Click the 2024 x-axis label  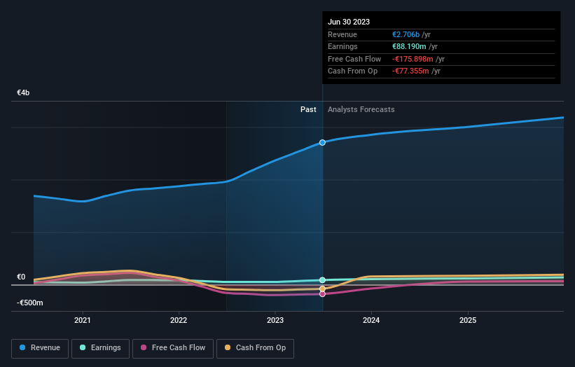point(371,320)
